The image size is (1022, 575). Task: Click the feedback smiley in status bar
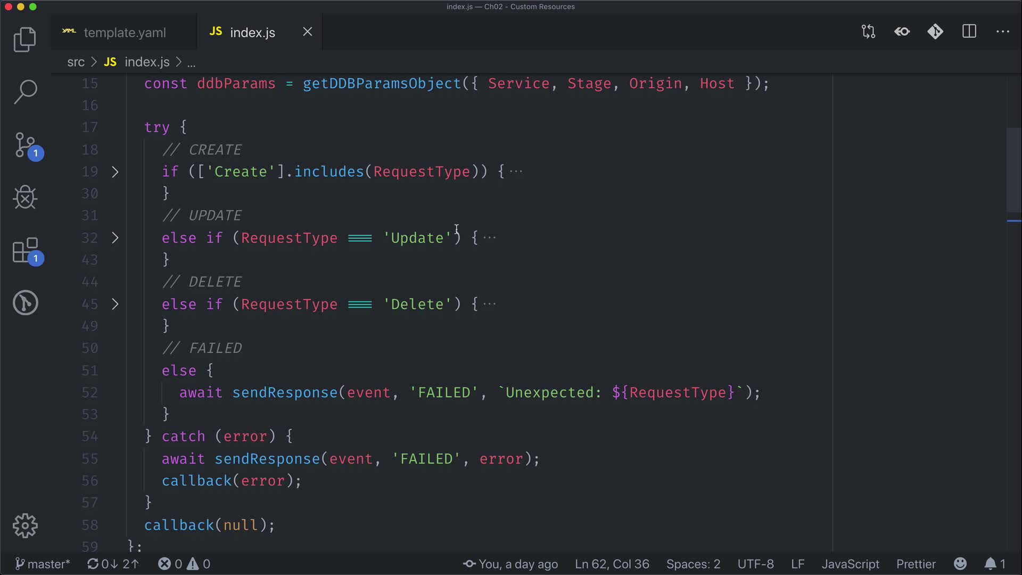tap(960, 564)
